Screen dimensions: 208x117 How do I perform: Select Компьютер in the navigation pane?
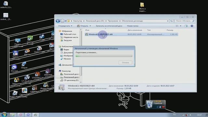click(66, 71)
